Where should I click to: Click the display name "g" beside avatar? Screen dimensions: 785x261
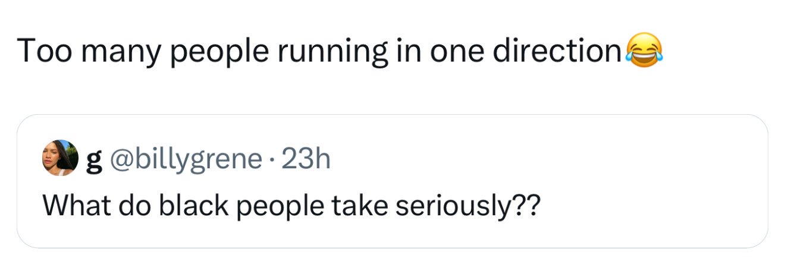94,161
